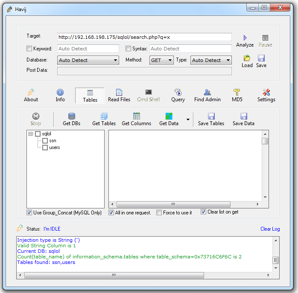This screenshot has width=298, height=293.
Task: Click the Post Data field
Action: click(144, 71)
